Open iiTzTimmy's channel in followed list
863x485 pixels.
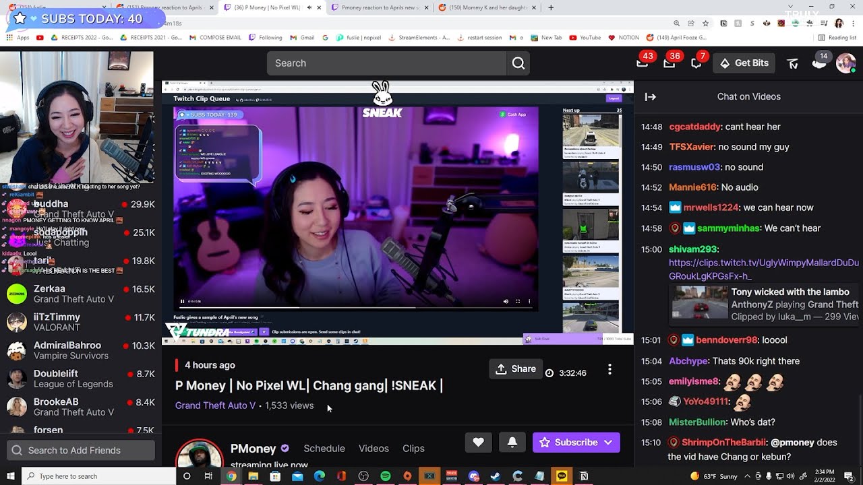(x=81, y=322)
